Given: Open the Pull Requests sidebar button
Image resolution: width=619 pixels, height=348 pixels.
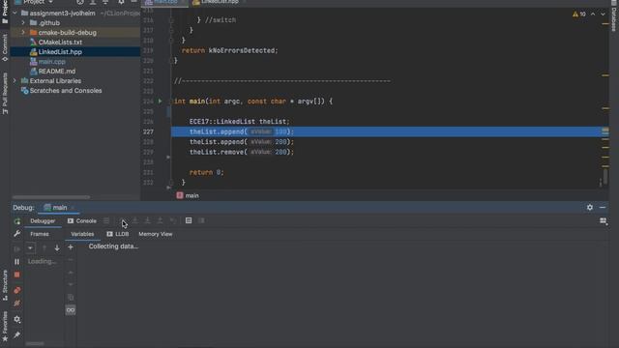Looking at the screenshot, I should [5, 93].
